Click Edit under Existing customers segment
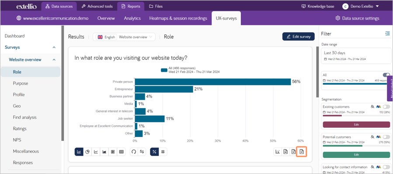The image size is (393, 174). point(356,124)
